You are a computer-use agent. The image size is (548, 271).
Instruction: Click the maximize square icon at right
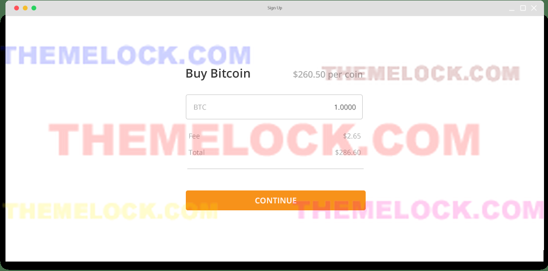[x=523, y=8]
